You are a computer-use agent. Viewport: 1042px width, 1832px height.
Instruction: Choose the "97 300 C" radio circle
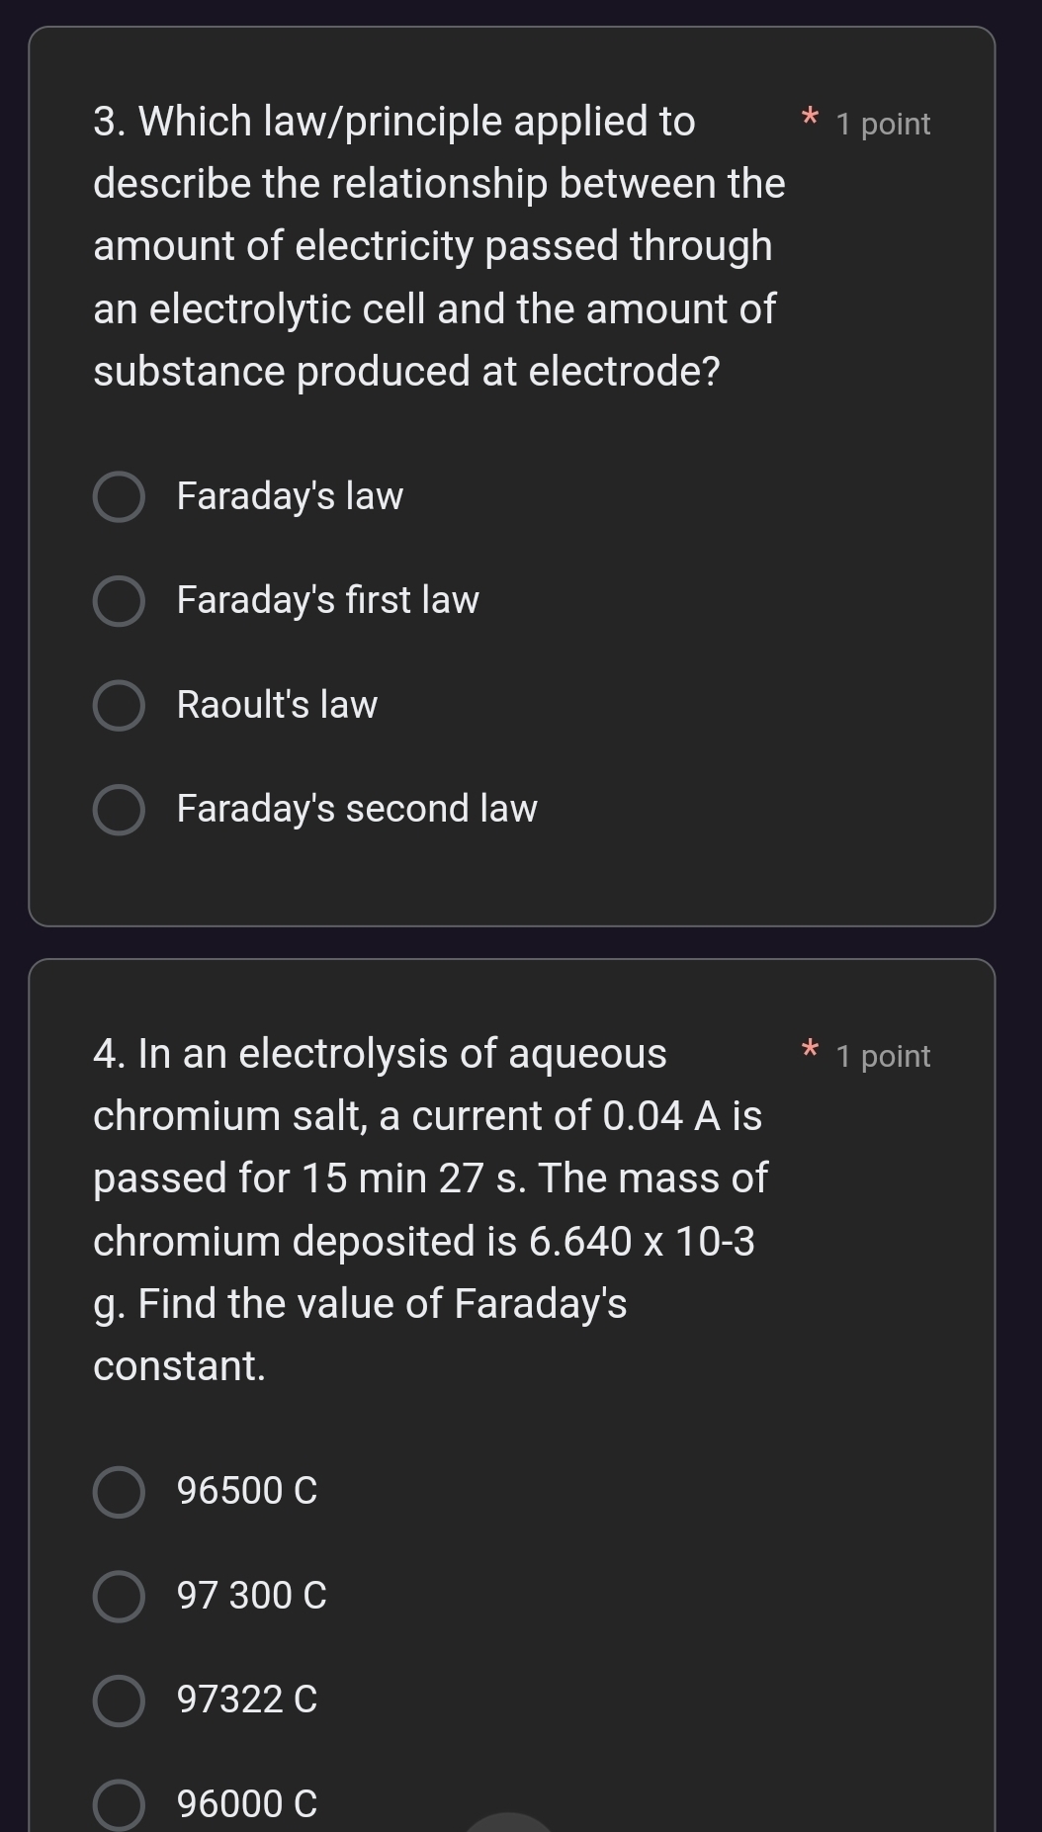[119, 1597]
